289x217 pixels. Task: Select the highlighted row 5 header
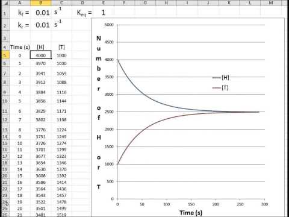pyautogui.click(x=5, y=55)
